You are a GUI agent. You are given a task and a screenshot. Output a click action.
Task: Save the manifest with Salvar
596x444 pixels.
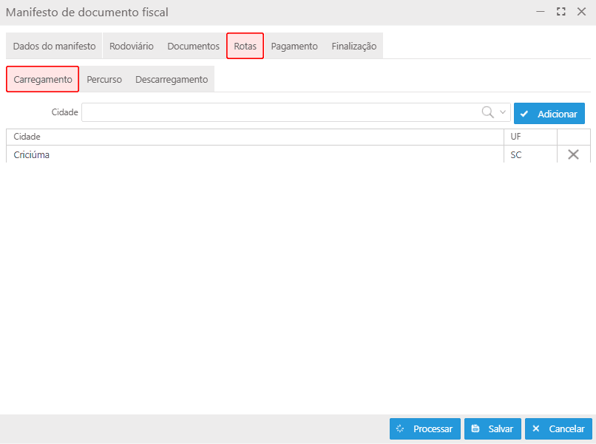pyautogui.click(x=492, y=428)
